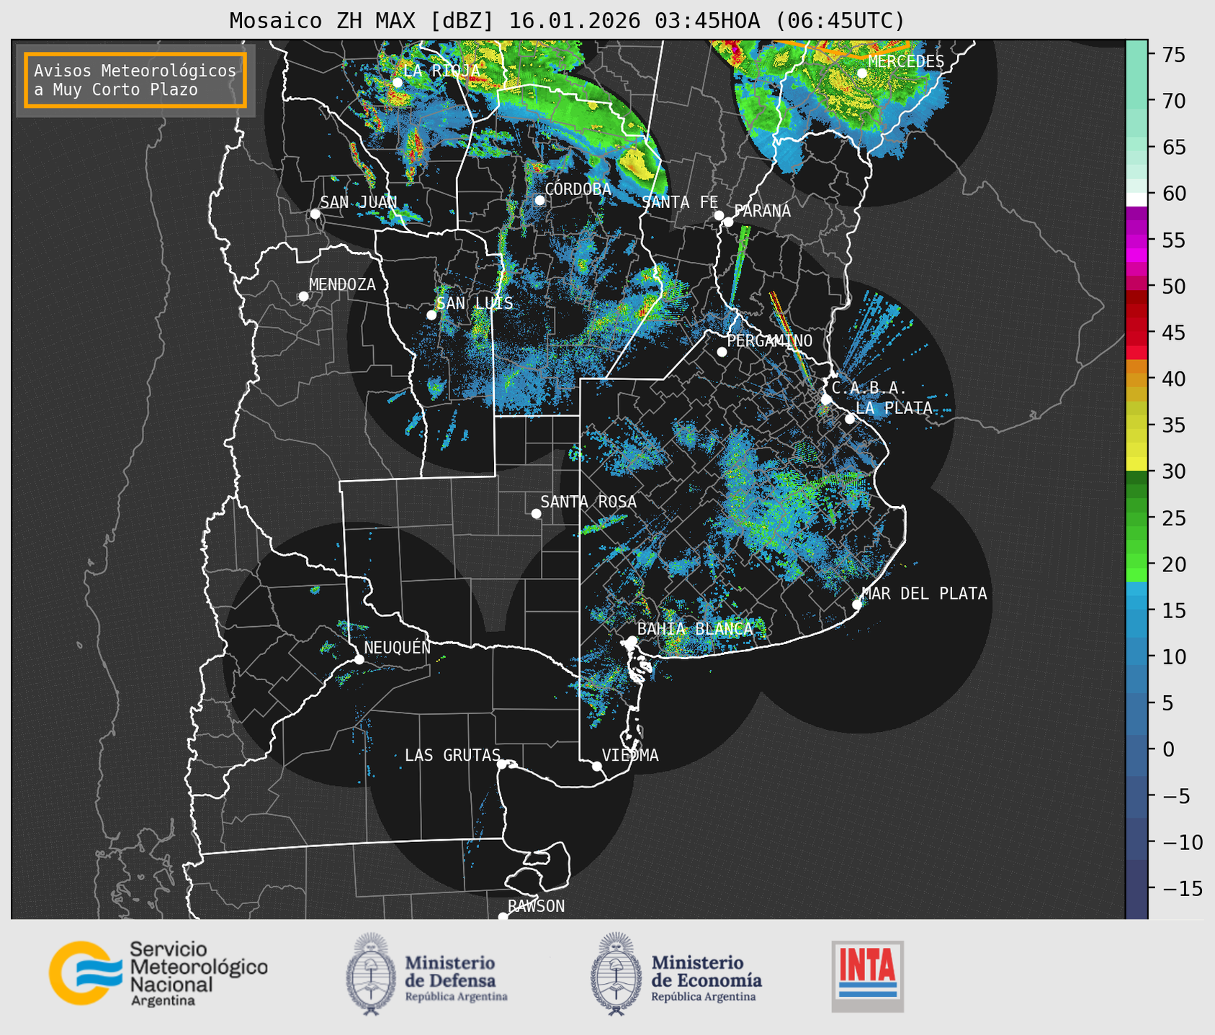
Task: Click the Avisos Meteorológicos a Muy Corto Plazo box
Action: [135, 80]
